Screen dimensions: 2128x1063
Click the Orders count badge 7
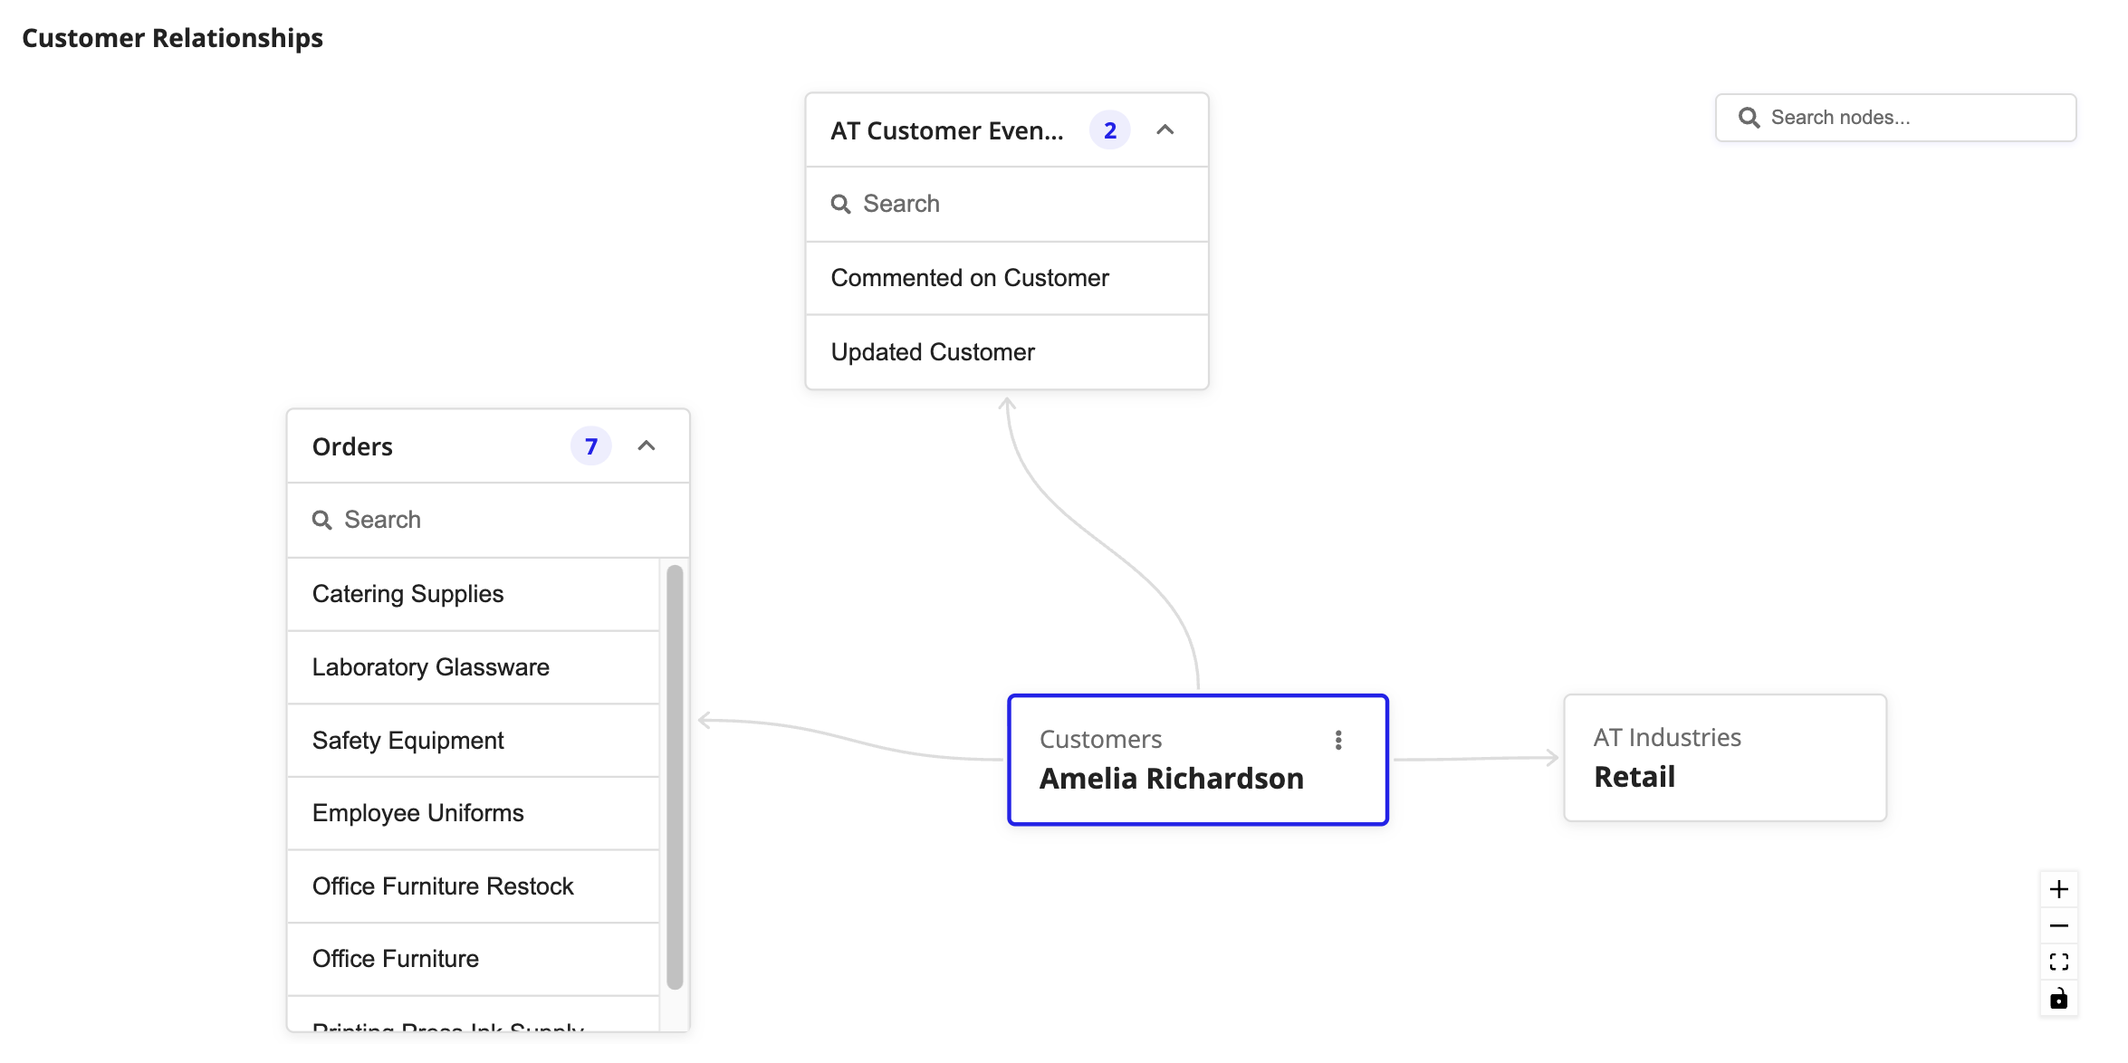591,446
